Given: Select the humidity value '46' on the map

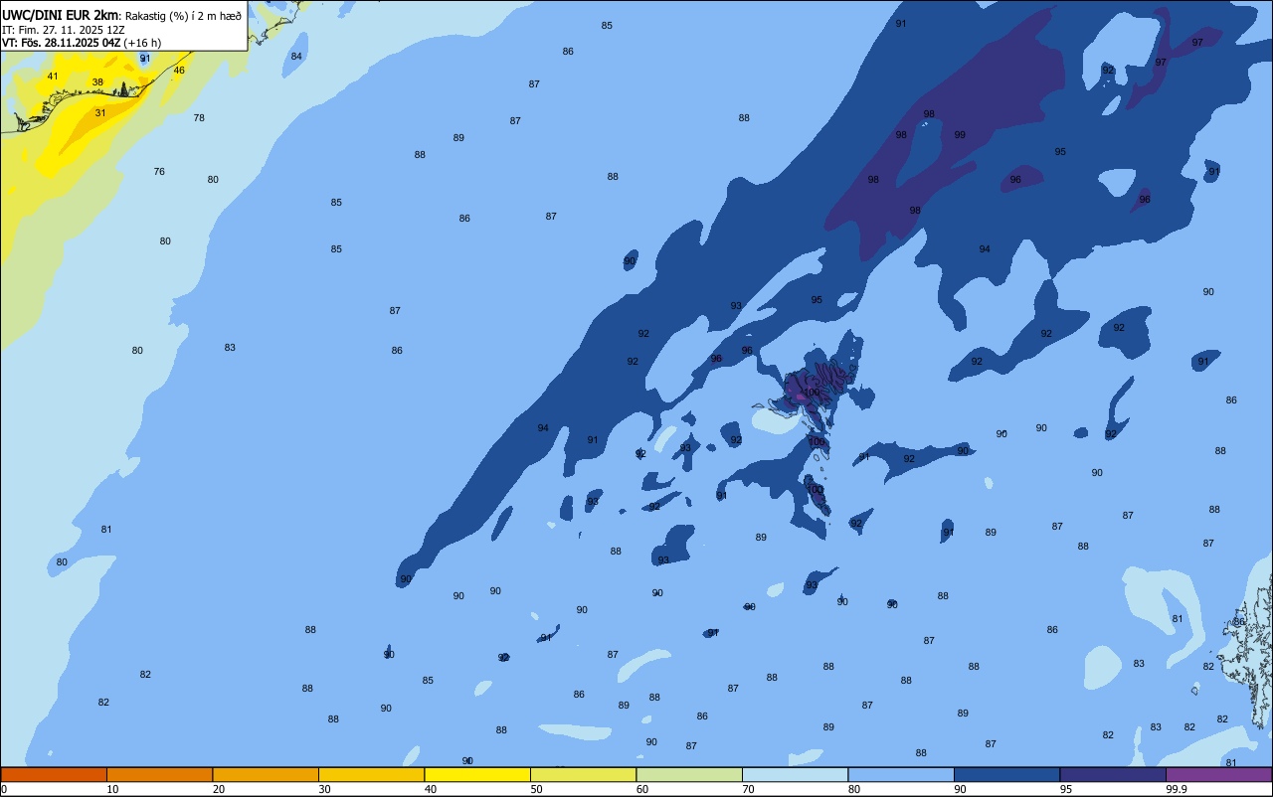Looking at the screenshot, I should point(179,71).
